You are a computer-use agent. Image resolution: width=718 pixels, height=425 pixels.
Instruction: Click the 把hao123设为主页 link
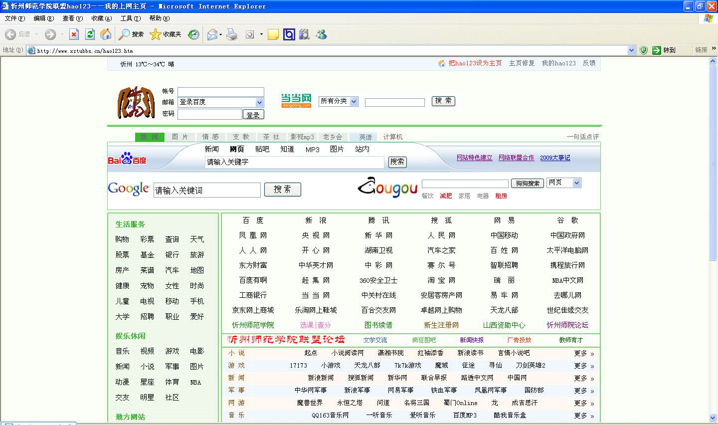click(x=475, y=63)
